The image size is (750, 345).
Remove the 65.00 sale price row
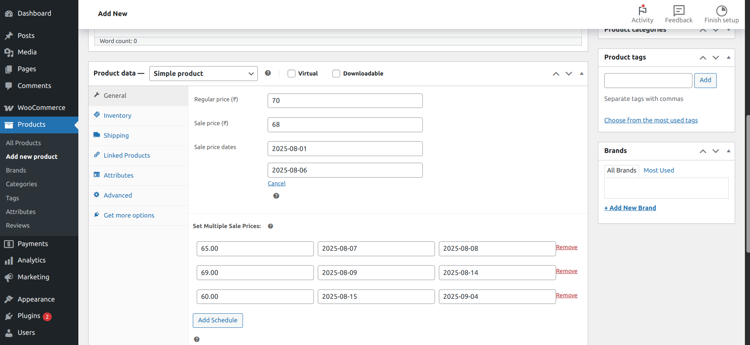(x=567, y=247)
